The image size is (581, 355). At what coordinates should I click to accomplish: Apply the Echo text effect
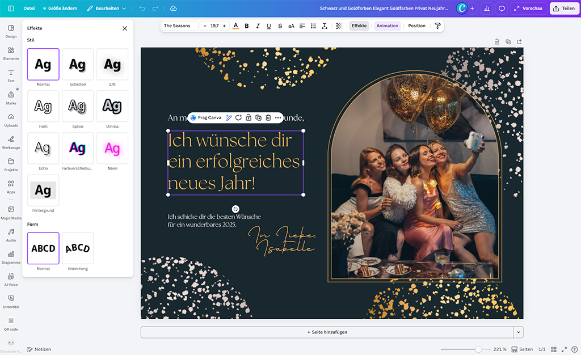pos(43,149)
